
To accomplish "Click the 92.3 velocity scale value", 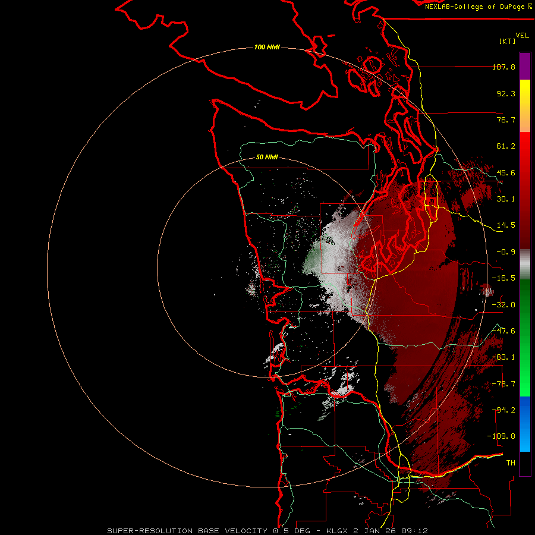I will 506,93.
